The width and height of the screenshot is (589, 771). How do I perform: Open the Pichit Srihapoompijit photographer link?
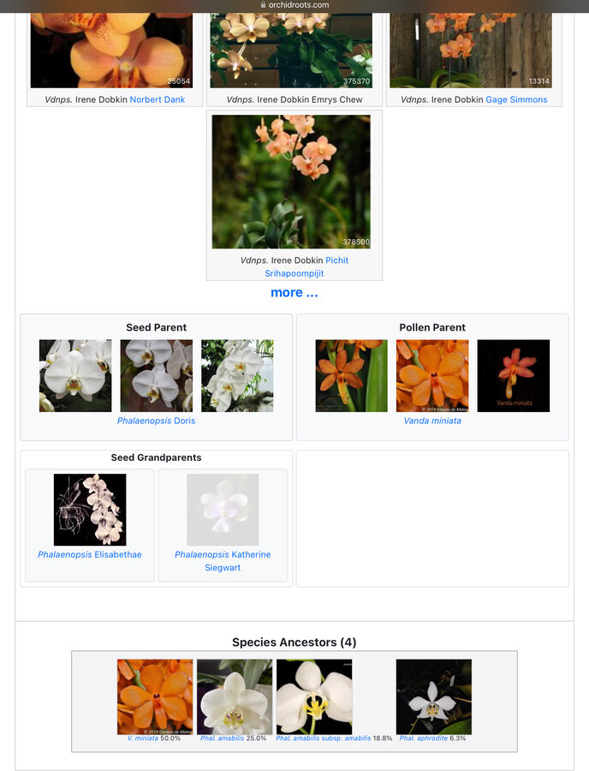point(306,266)
